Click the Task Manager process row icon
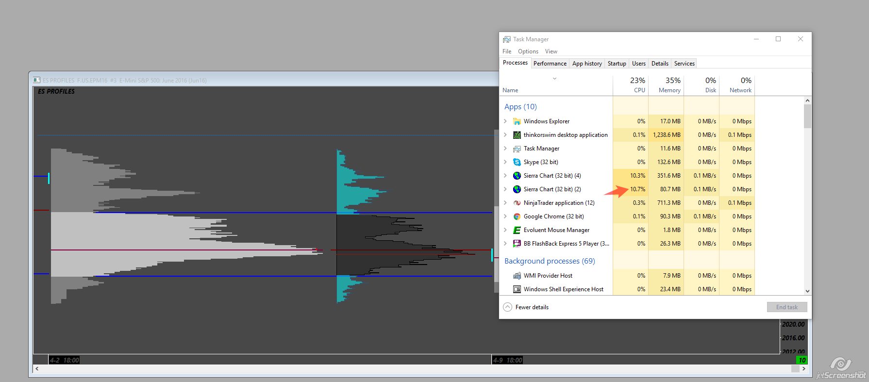869x382 pixels. tap(517, 149)
